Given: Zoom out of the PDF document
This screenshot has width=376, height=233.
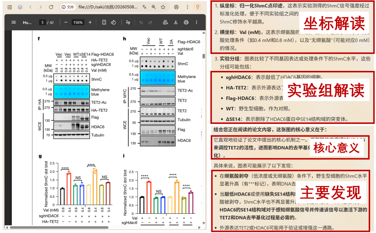Looking at the screenshot, I should coord(66,22).
